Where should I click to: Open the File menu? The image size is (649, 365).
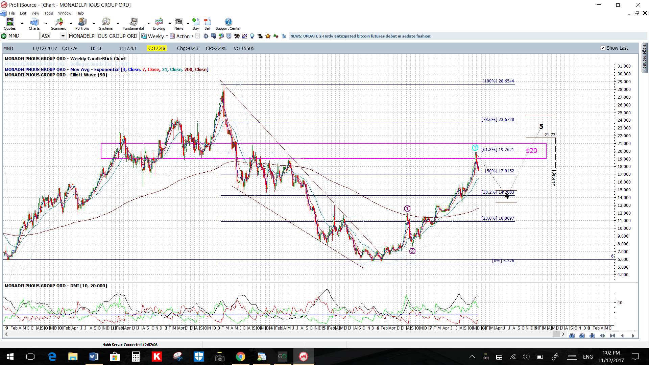(x=12, y=13)
